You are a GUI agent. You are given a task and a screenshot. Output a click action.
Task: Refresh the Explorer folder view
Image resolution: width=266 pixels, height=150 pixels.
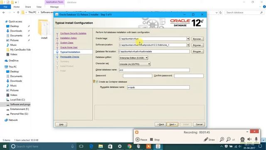point(221,12)
